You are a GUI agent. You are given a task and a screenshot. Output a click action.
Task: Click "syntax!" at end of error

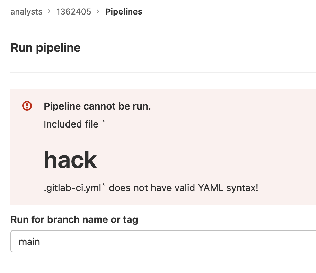tap(242, 188)
